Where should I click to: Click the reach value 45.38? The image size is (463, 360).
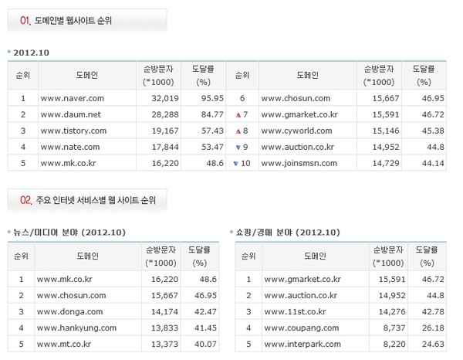(x=433, y=131)
